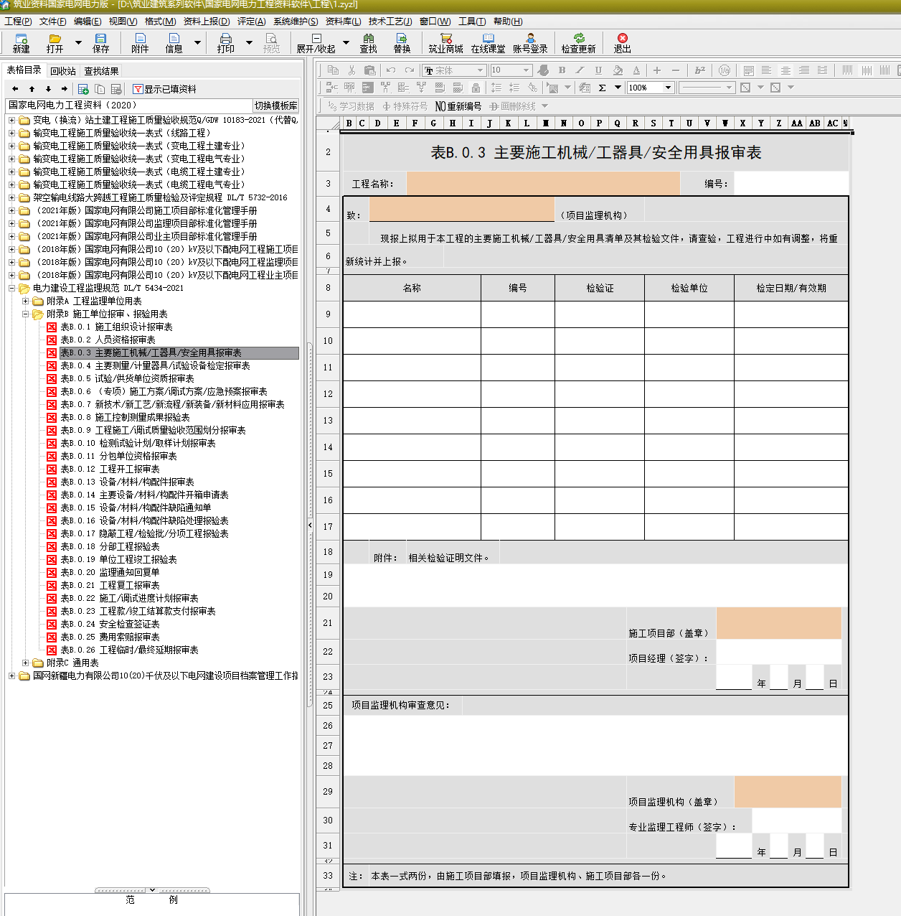
Task: Click the add-table green plus icon
Action: tap(83, 89)
